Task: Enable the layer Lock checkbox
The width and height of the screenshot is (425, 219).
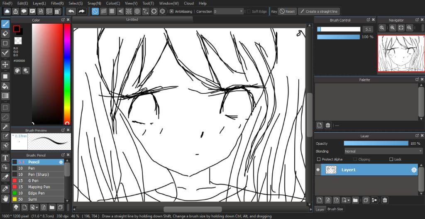Action: point(391,159)
